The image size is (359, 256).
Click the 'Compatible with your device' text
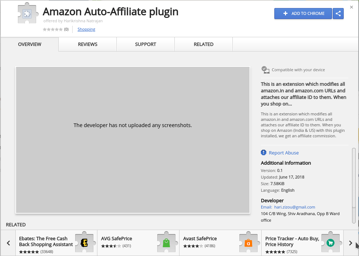coord(298,70)
